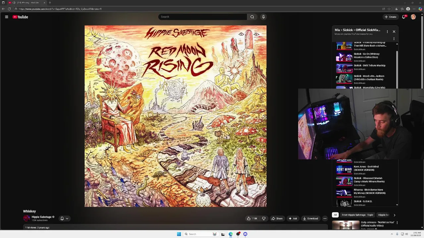Click the magnifier search button
Viewport: 424px width, 238px height.
[x=252, y=17]
